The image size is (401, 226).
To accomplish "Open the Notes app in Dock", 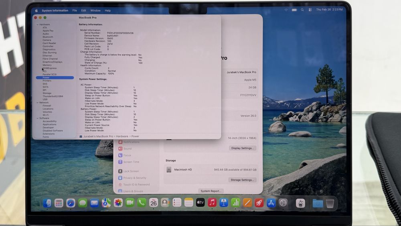I will [189, 203].
